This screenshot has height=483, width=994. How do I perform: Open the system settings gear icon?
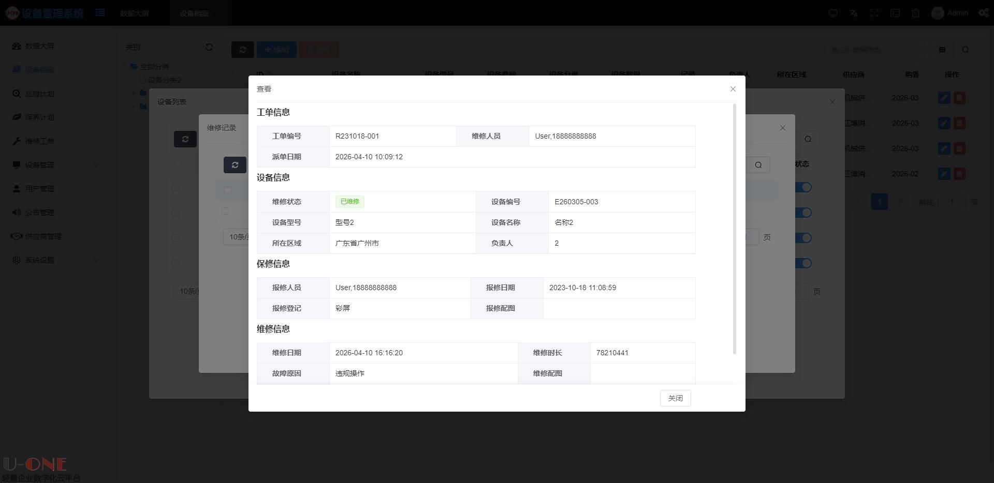click(983, 13)
